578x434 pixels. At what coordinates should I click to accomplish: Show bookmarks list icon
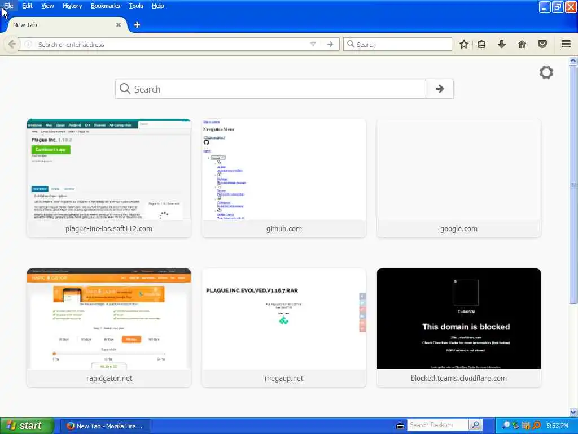click(x=481, y=44)
